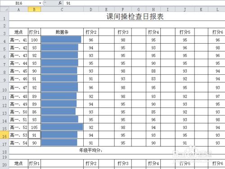Click the 打分1 header in row 3
Screen dimensions: 225x169
(x=34, y=32)
